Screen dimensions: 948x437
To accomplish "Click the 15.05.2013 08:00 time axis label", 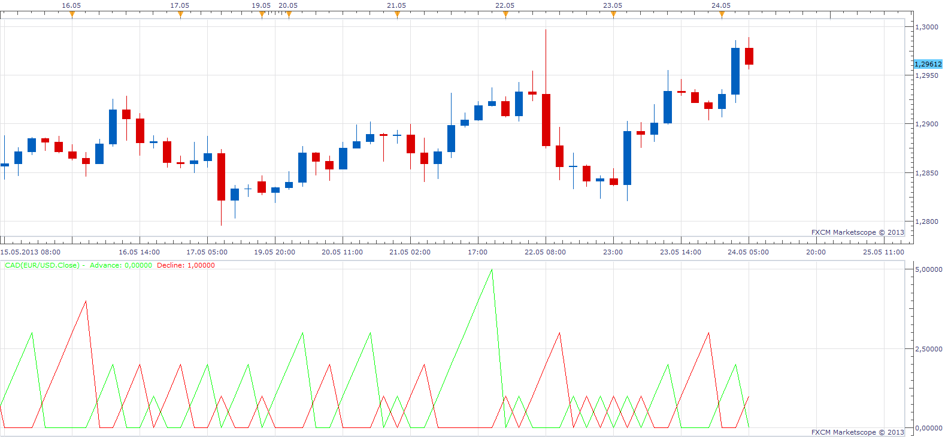I will [x=31, y=252].
